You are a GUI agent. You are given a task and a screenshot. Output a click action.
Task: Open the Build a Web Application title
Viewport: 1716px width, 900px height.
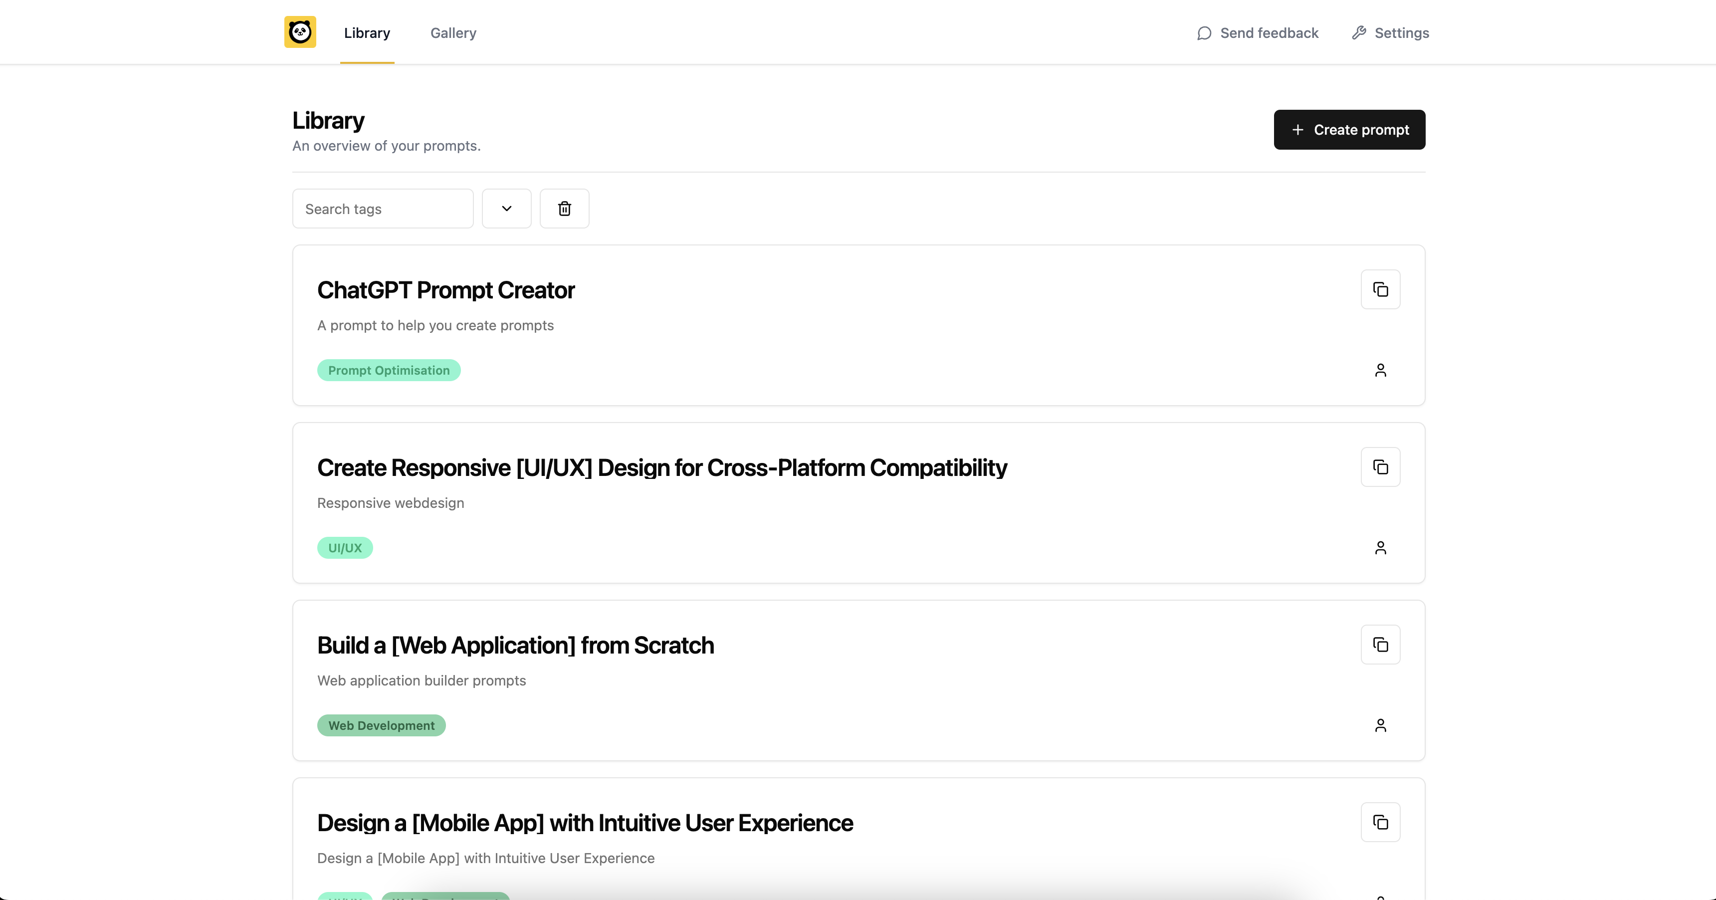pyautogui.click(x=515, y=646)
